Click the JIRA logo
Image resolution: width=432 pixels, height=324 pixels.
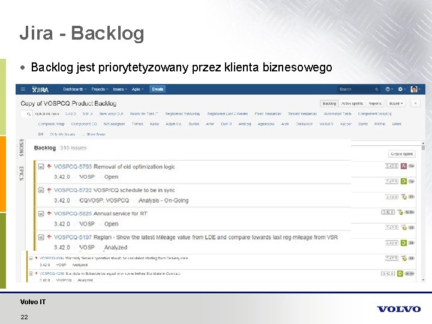coord(40,89)
